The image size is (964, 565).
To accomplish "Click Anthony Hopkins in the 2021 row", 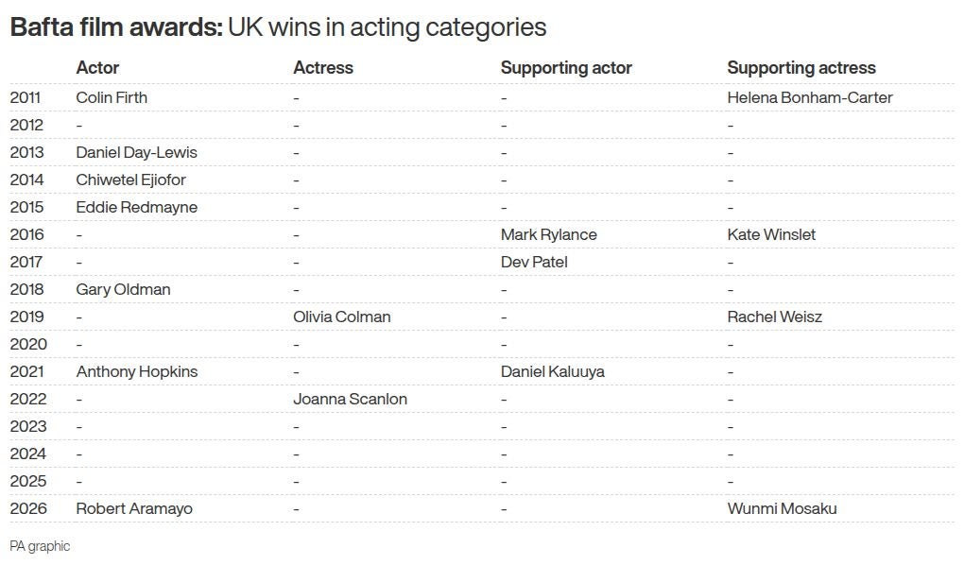I will pos(136,371).
